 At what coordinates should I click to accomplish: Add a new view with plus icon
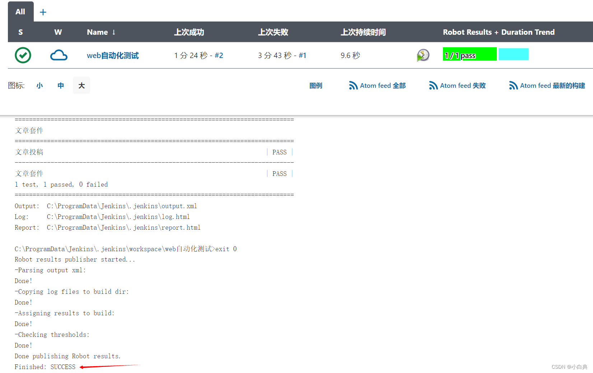43,12
